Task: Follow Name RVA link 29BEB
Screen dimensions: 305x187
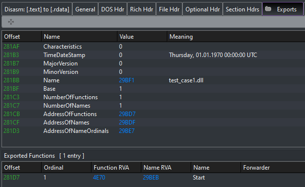Action: point(151,178)
